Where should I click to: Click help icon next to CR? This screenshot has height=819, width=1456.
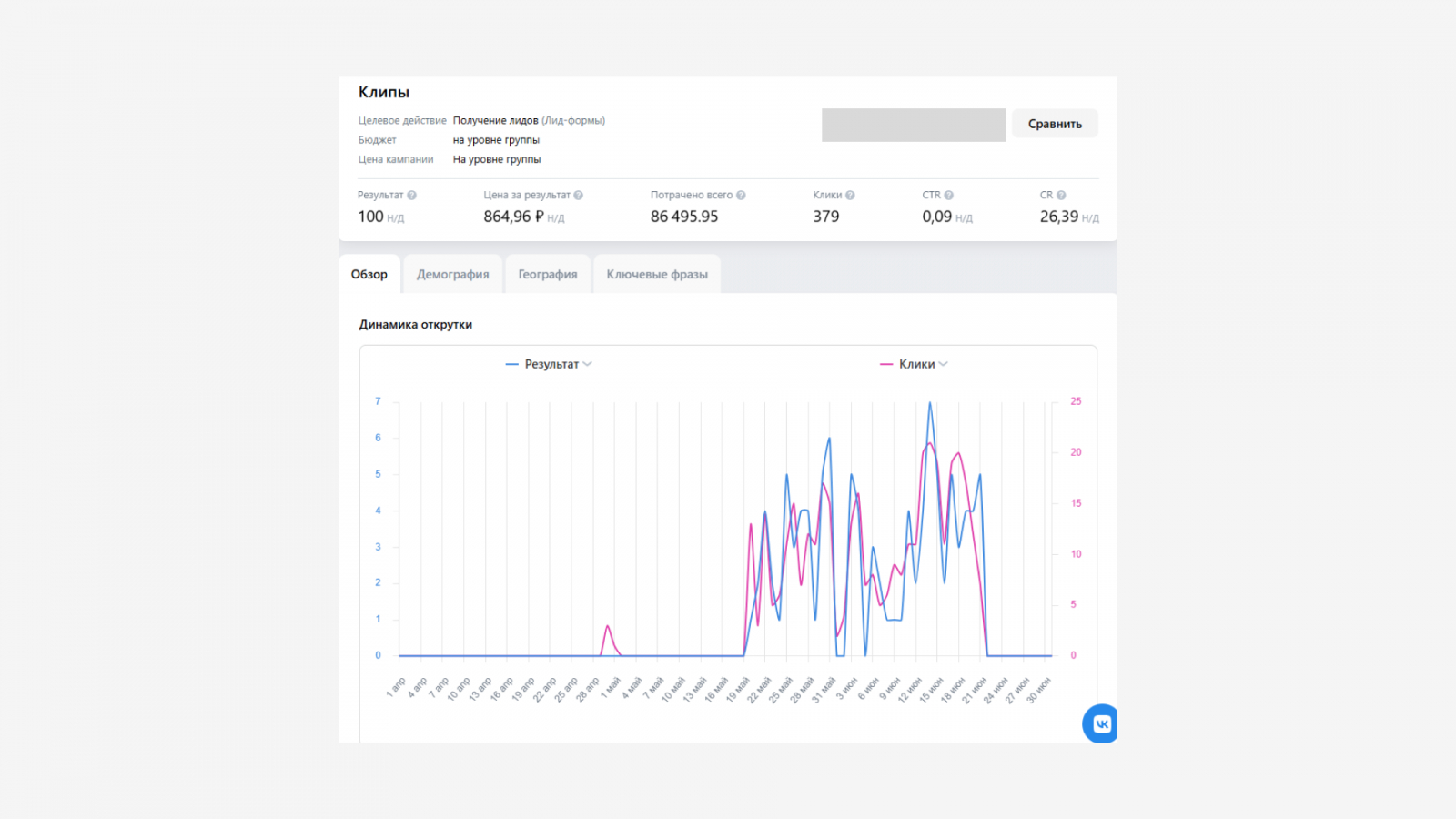point(1061,196)
